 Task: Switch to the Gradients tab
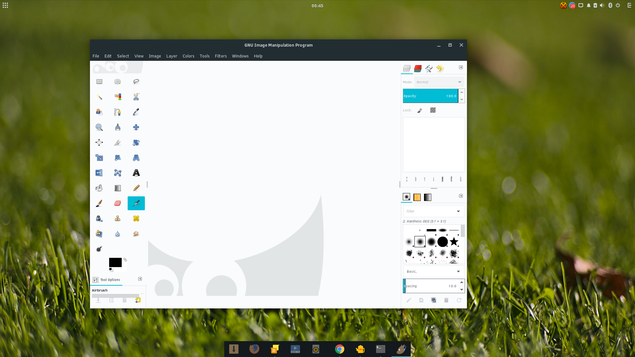tap(428, 197)
